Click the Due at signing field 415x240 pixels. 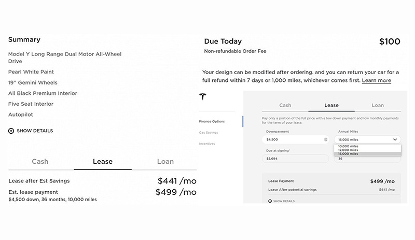(295, 159)
